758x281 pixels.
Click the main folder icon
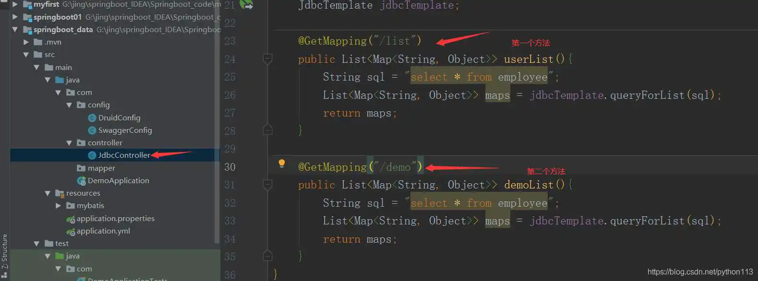48,68
